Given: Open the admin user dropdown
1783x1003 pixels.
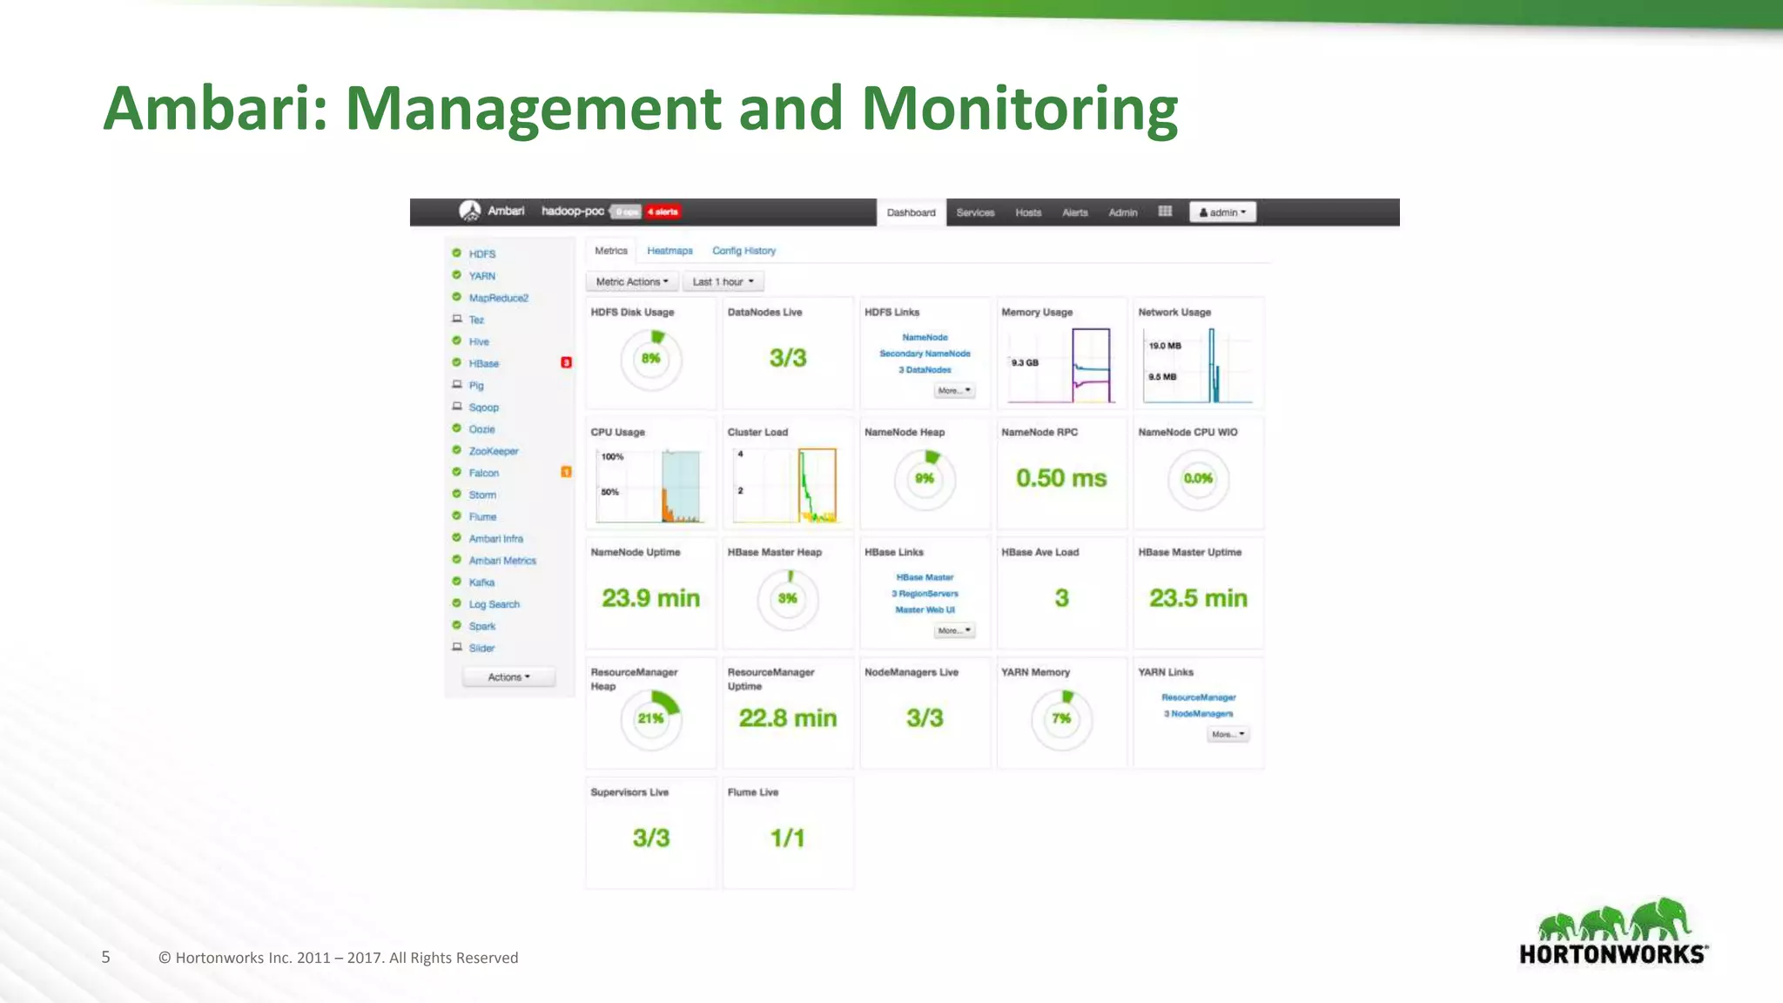Looking at the screenshot, I should tap(1222, 212).
